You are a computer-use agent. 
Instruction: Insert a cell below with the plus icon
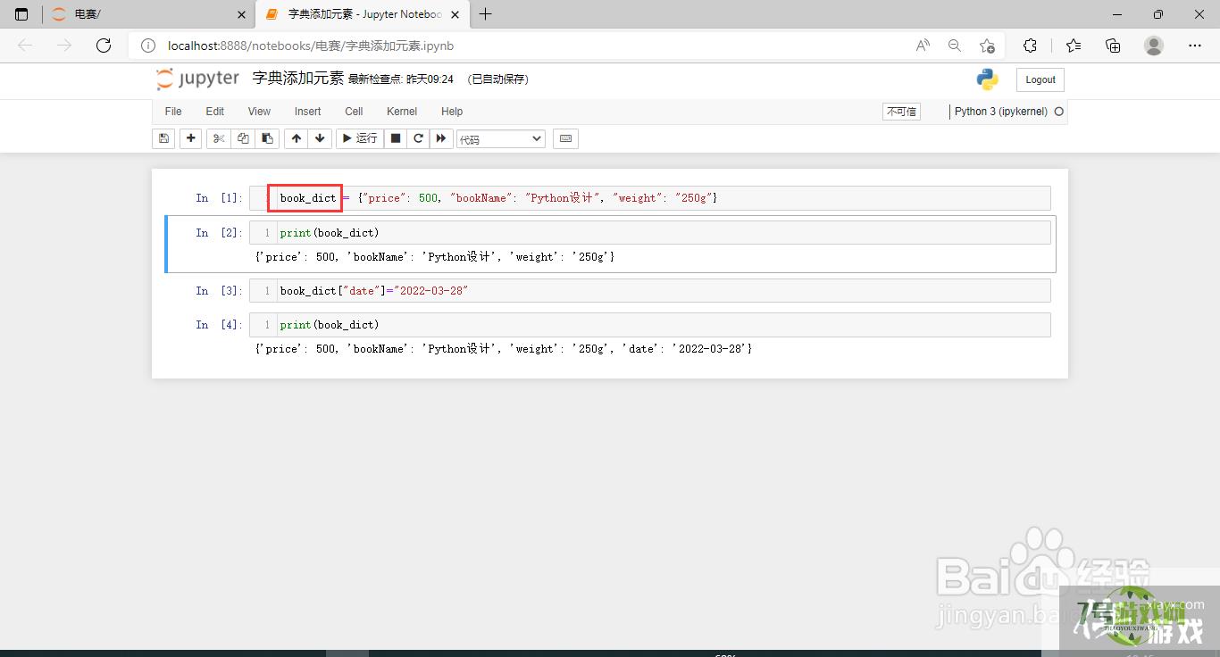tap(190, 138)
